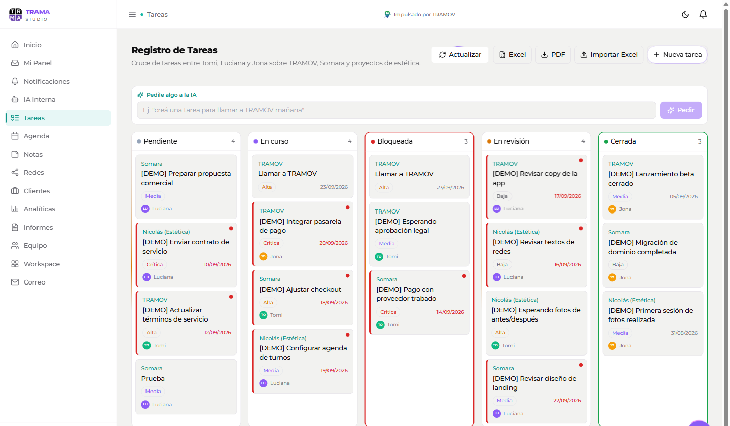The image size is (730, 426).
Task: Open Notificaciones sidebar item
Action: click(58, 81)
